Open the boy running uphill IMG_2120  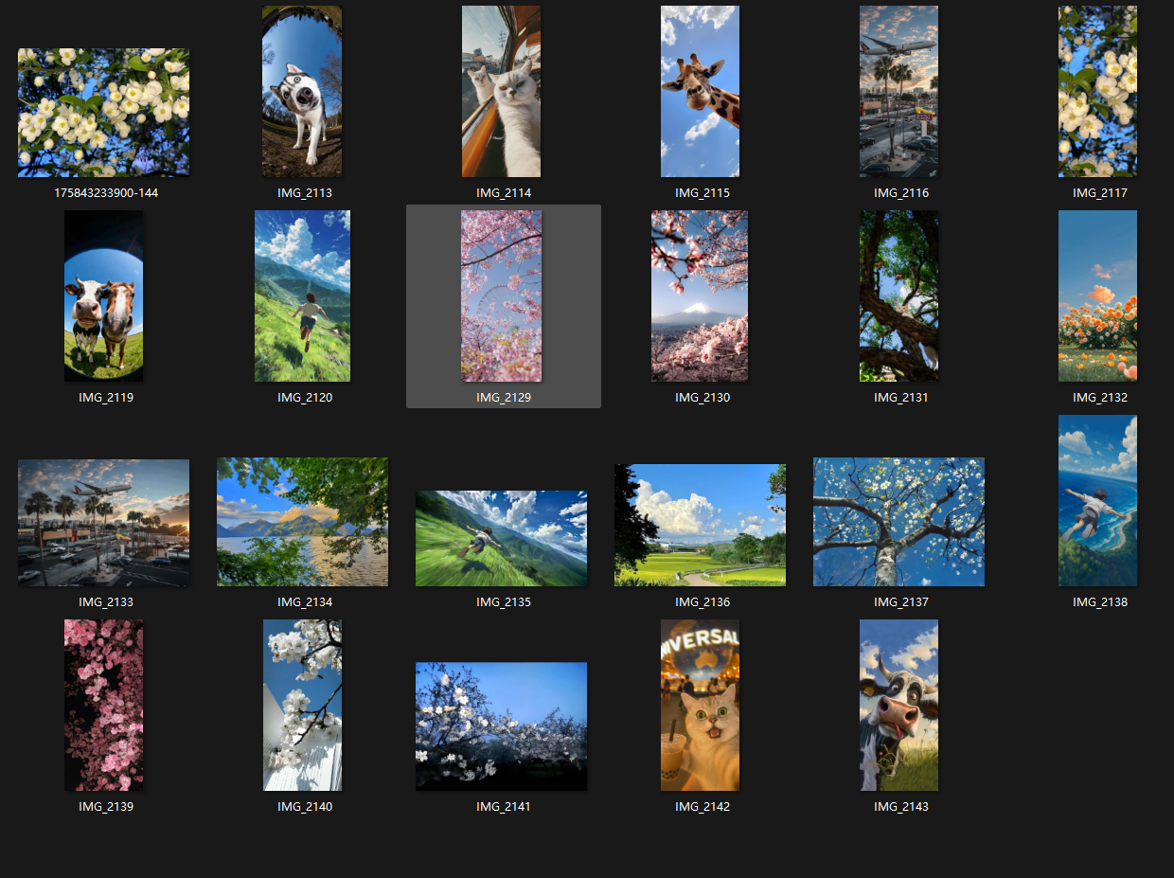[x=302, y=296]
